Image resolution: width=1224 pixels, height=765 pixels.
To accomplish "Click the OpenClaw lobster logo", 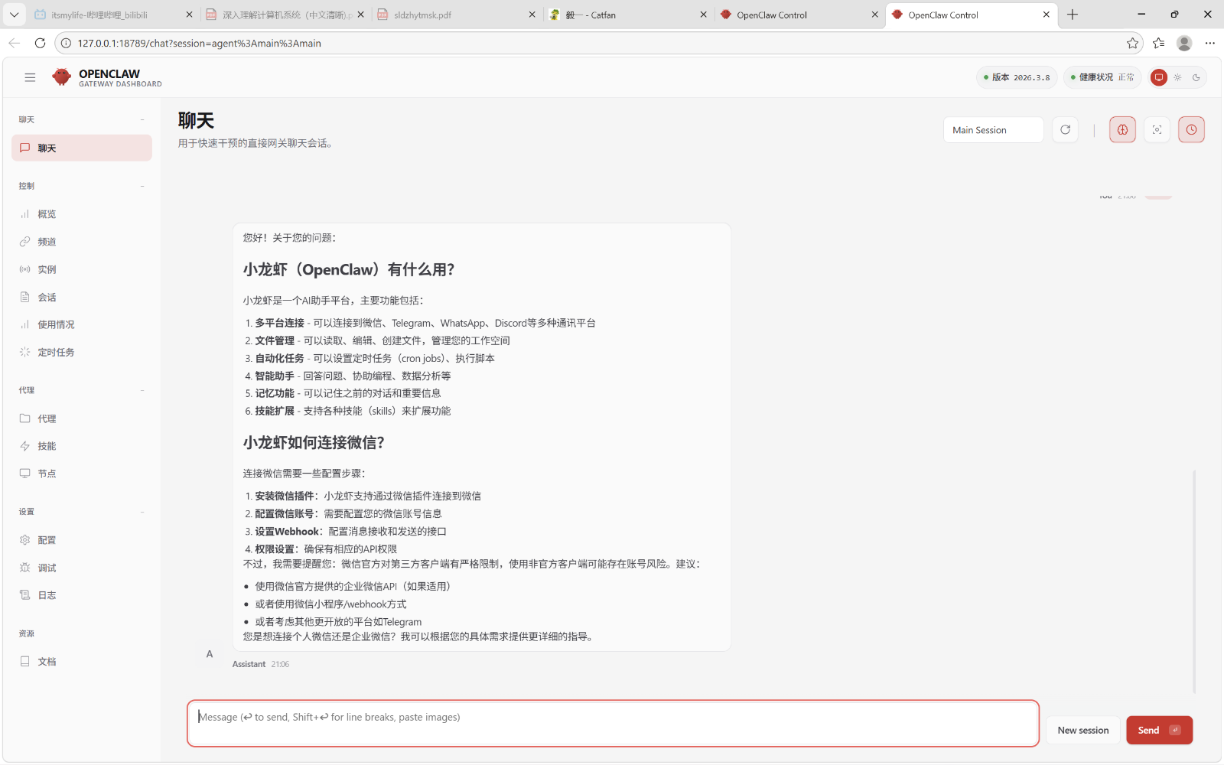I will click(x=61, y=76).
